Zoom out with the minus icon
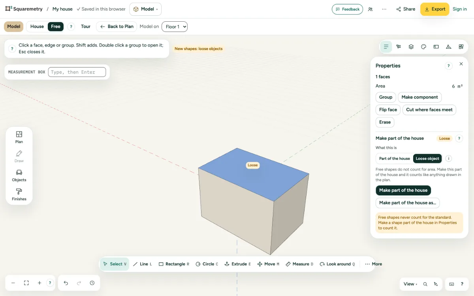The image size is (474, 296). point(13,283)
